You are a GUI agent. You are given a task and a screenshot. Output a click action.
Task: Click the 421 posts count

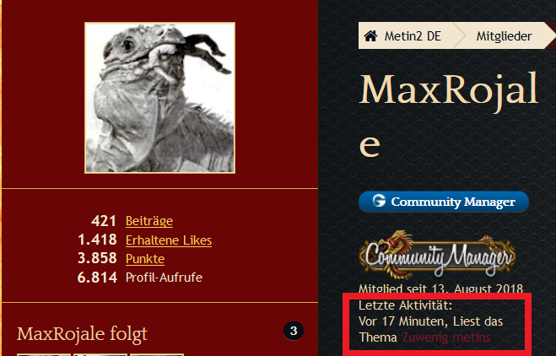[x=104, y=221]
